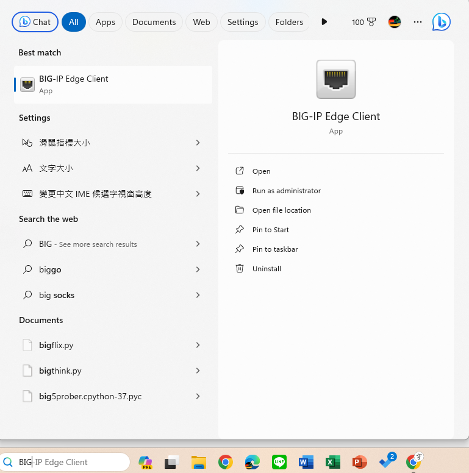Click the keyboard IME setting icon

pyautogui.click(x=27, y=194)
